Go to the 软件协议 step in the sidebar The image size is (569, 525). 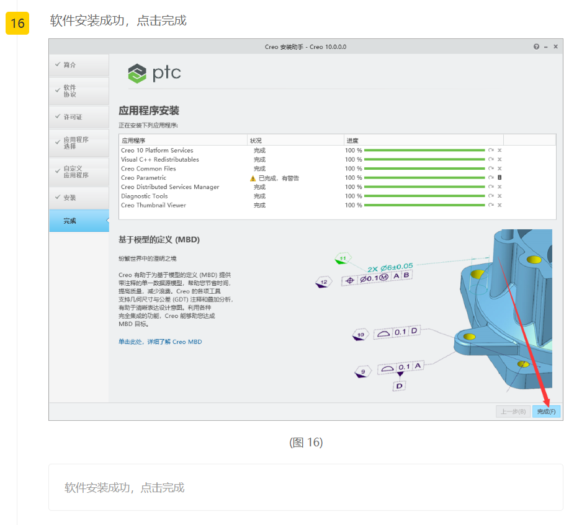click(x=79, y=90)
